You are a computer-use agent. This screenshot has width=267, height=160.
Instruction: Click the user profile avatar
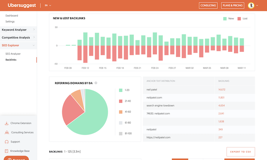pyautogui.click(x=251, y=5)
